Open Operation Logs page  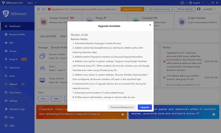click(17, 109)
